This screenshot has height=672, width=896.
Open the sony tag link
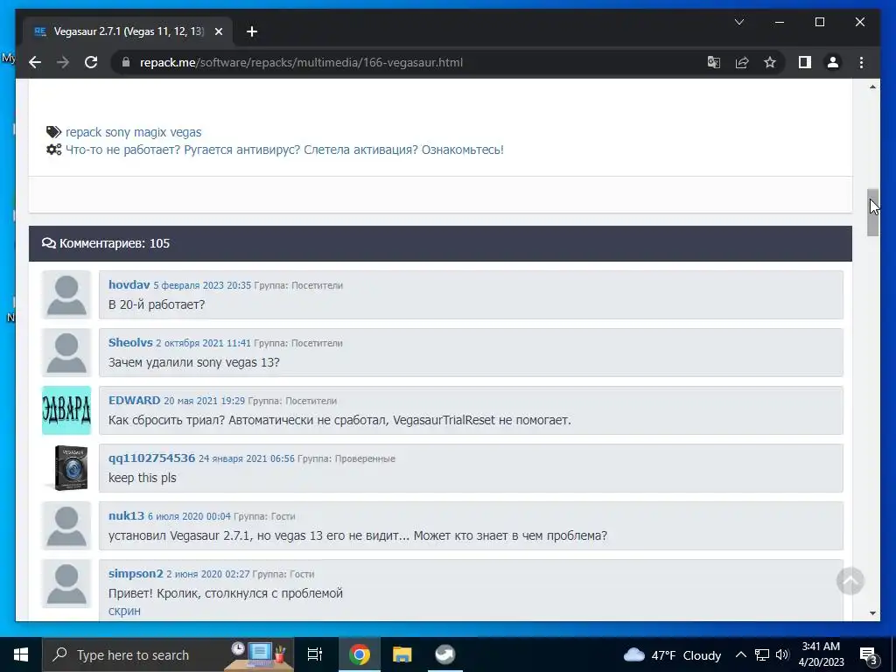pos(118,132)
